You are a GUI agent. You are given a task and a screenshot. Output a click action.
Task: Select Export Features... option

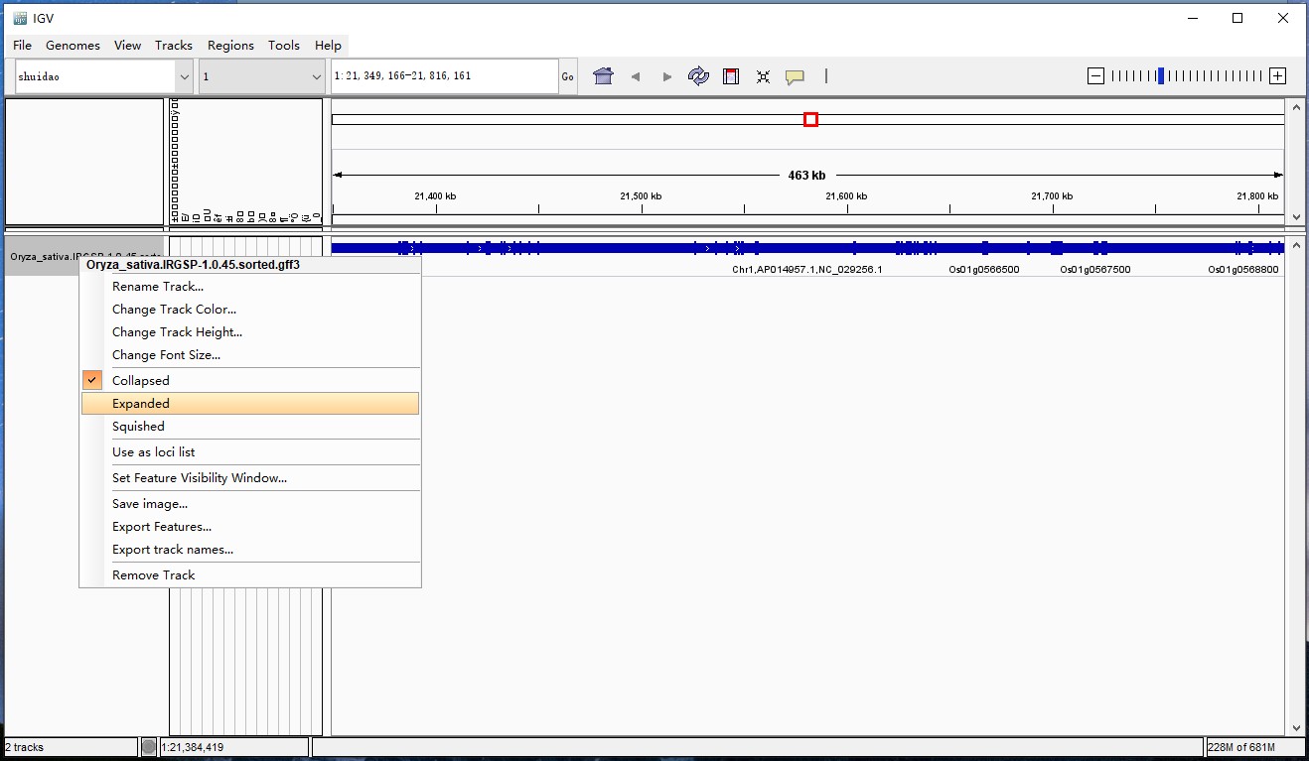[x=251, y=527]
